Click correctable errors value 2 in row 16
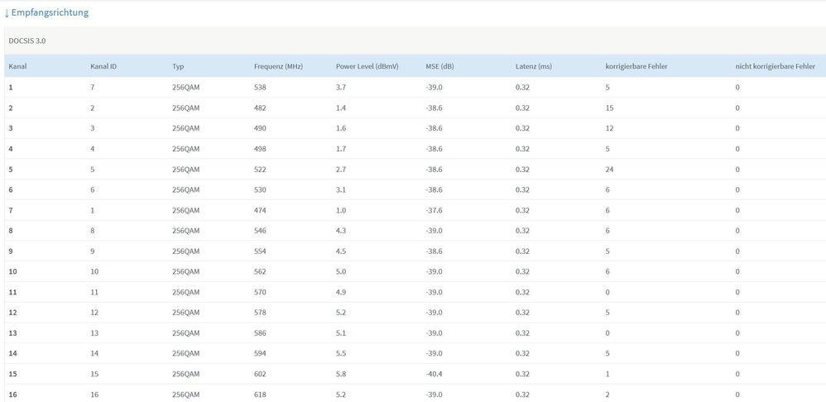 [x=607, y=395]
